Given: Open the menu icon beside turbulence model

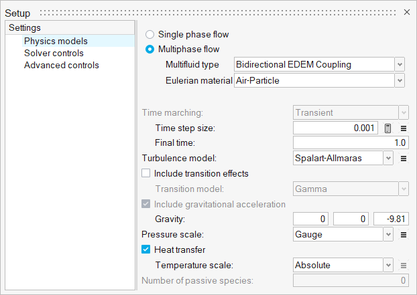Looking at the screenshot, I should (x=404, y=159).
